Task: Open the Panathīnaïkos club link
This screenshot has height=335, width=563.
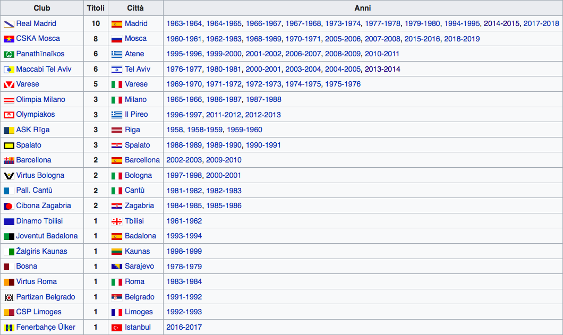Action: [x=40, y=54]
